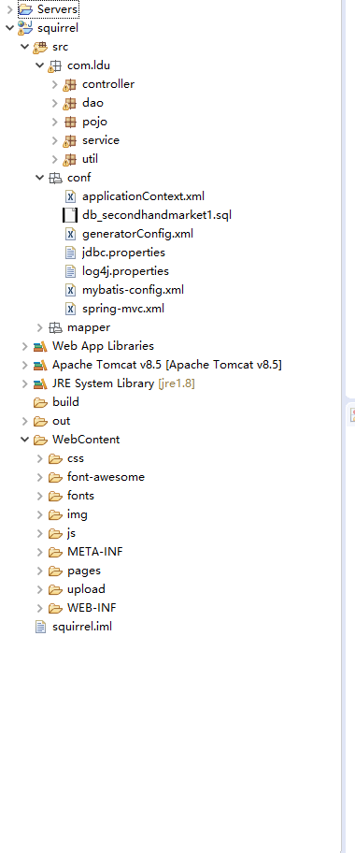355x853 pixels.
Task: Expand the dao package
Action: (x=54, y=104)
